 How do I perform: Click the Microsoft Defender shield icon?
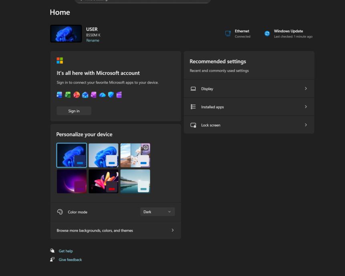111,95
